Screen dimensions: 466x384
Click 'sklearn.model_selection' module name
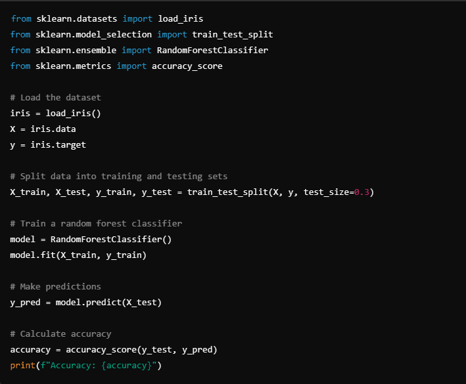[x=93, y=35]
